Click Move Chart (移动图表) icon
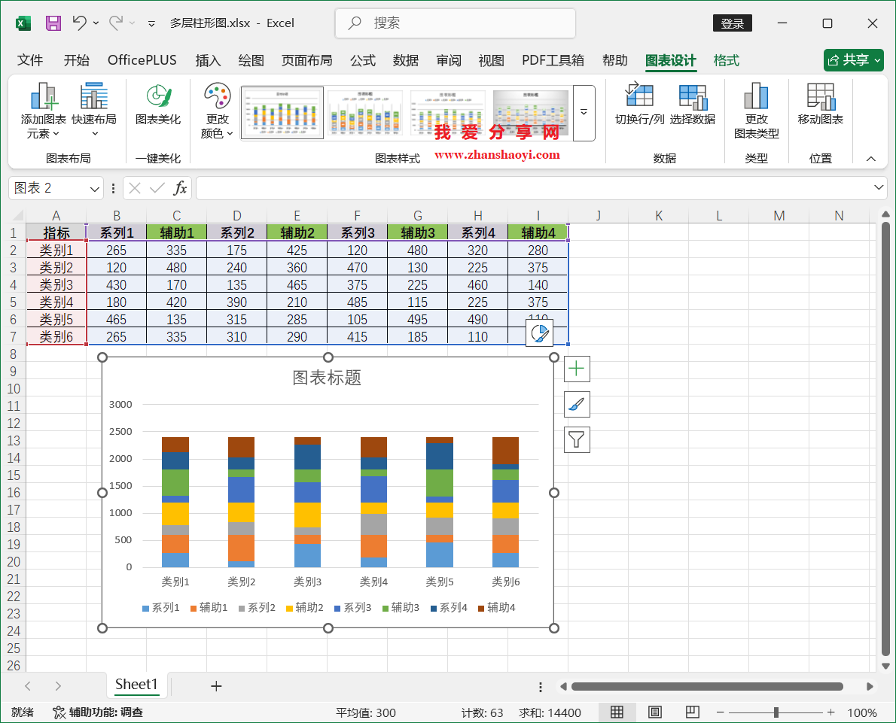 [x=821, y=105]
